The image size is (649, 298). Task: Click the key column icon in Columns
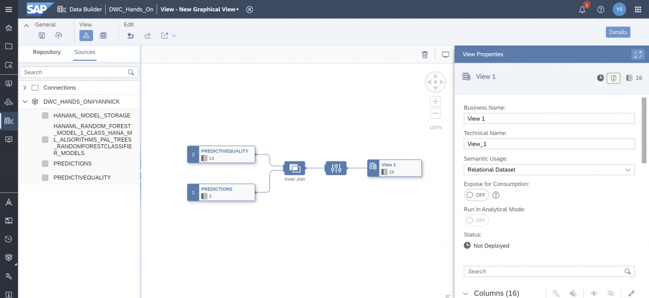click(x=556, y=293)
